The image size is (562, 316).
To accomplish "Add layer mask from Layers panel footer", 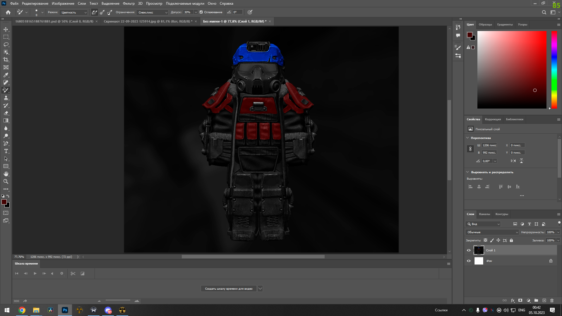I will pos(520,300).
